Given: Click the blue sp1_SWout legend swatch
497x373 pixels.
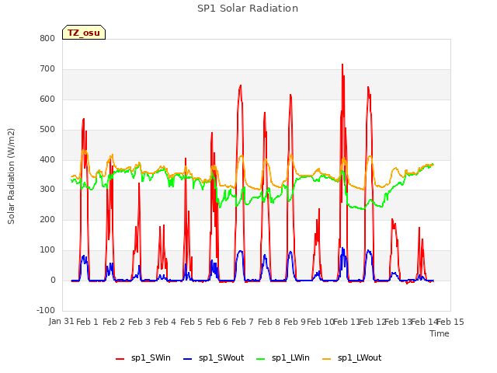Looking at the screenshot, I should tap(188, 359).
